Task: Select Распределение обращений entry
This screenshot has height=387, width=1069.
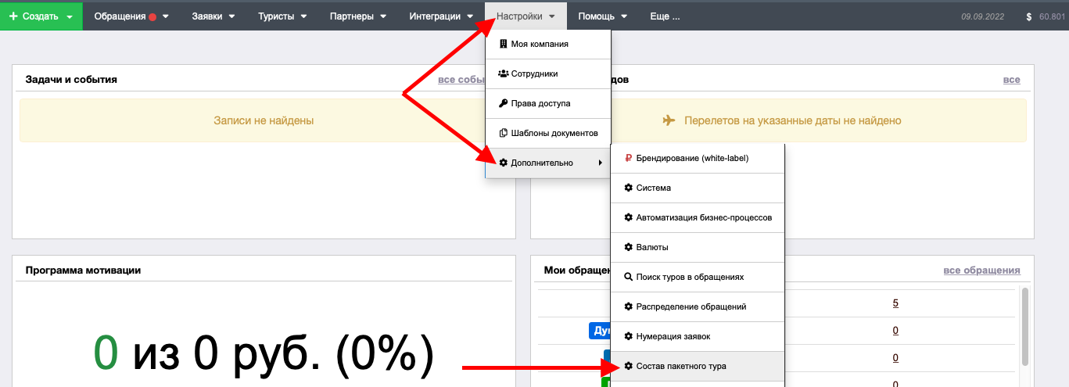Action: tap(698, 306)
